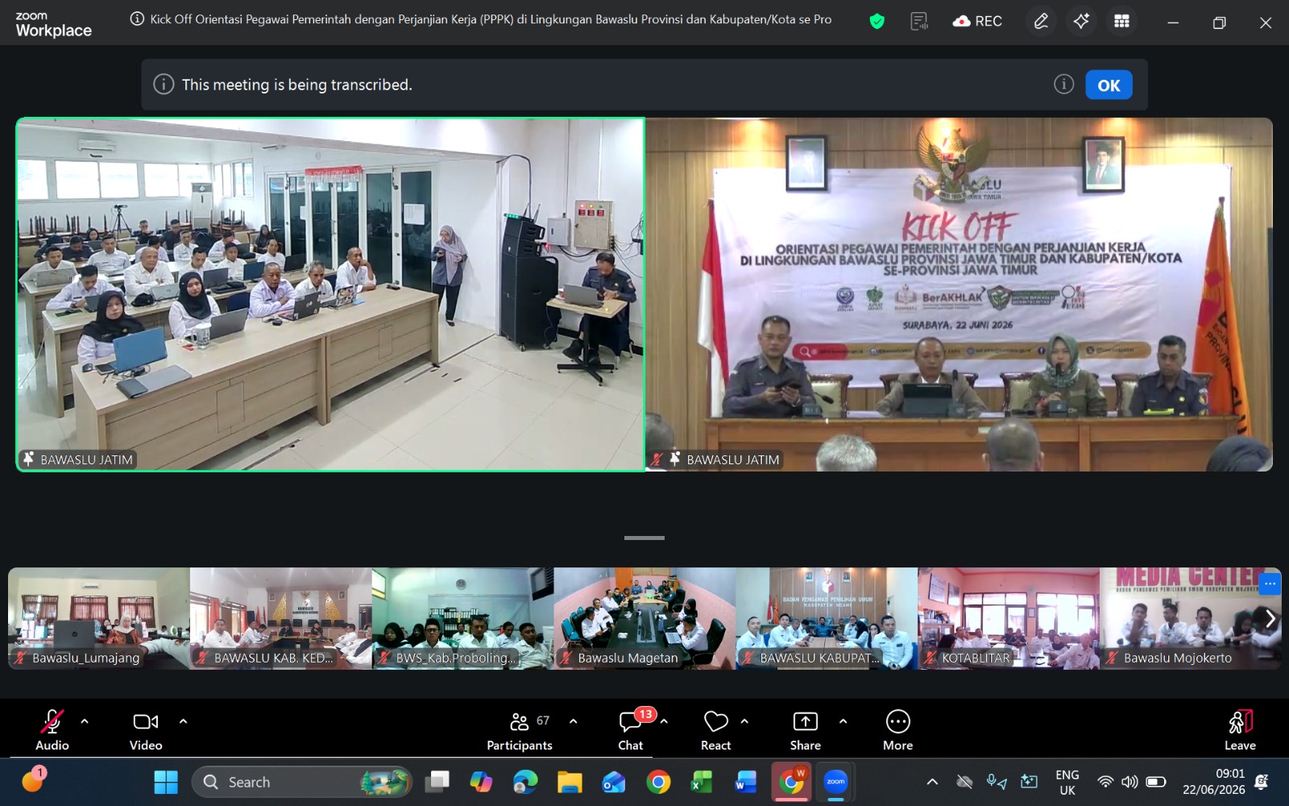Image resolution: width=1289 pixels, height=806 pixels.
Task: Show hidden system tray icons
Action: (x=932, y=782)
